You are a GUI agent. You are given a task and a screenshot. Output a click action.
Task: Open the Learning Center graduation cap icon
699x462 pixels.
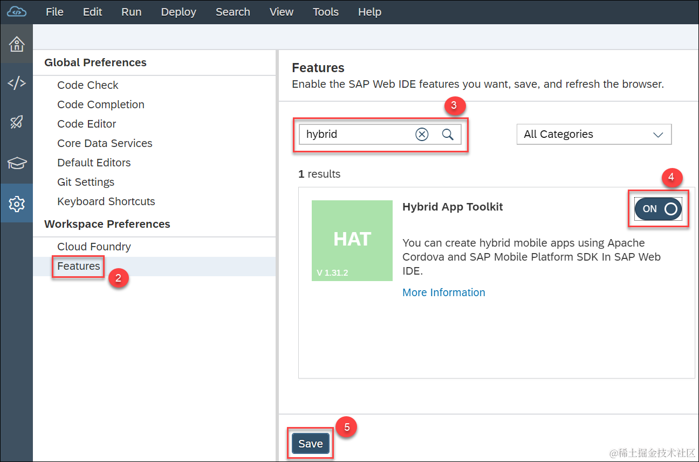click(x=16, y=163)
